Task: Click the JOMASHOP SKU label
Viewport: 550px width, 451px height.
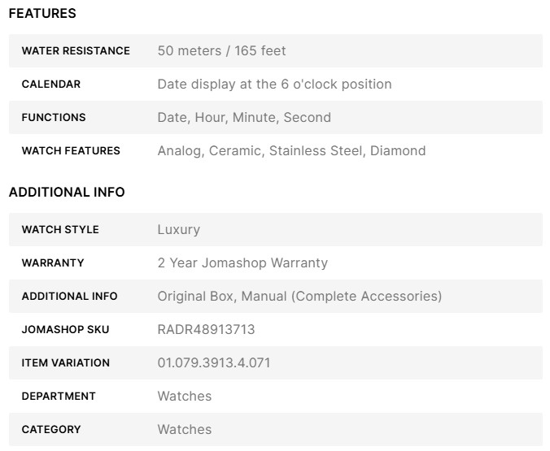Action: tap(65, 330)
